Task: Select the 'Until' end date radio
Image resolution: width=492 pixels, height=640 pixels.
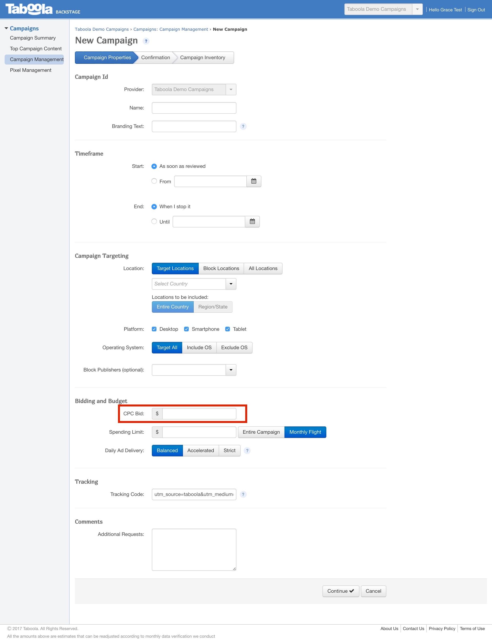Action: 154,221
